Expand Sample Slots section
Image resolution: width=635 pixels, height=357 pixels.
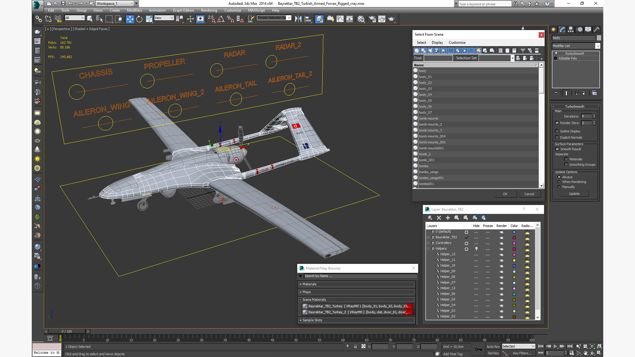357,320
